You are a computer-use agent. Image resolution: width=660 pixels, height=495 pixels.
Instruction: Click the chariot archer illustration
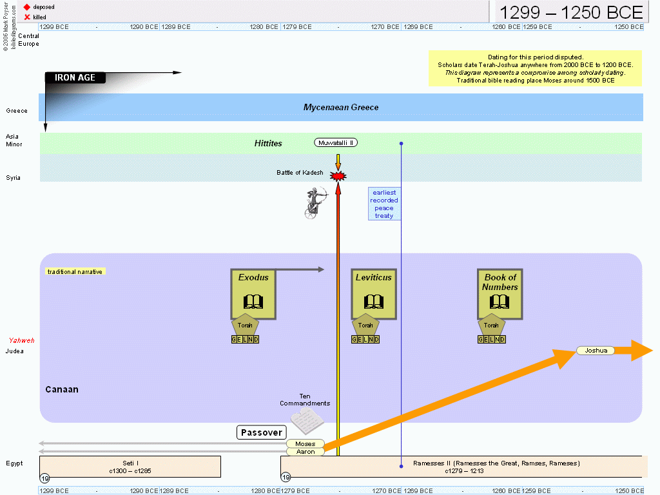coord(316,203)
